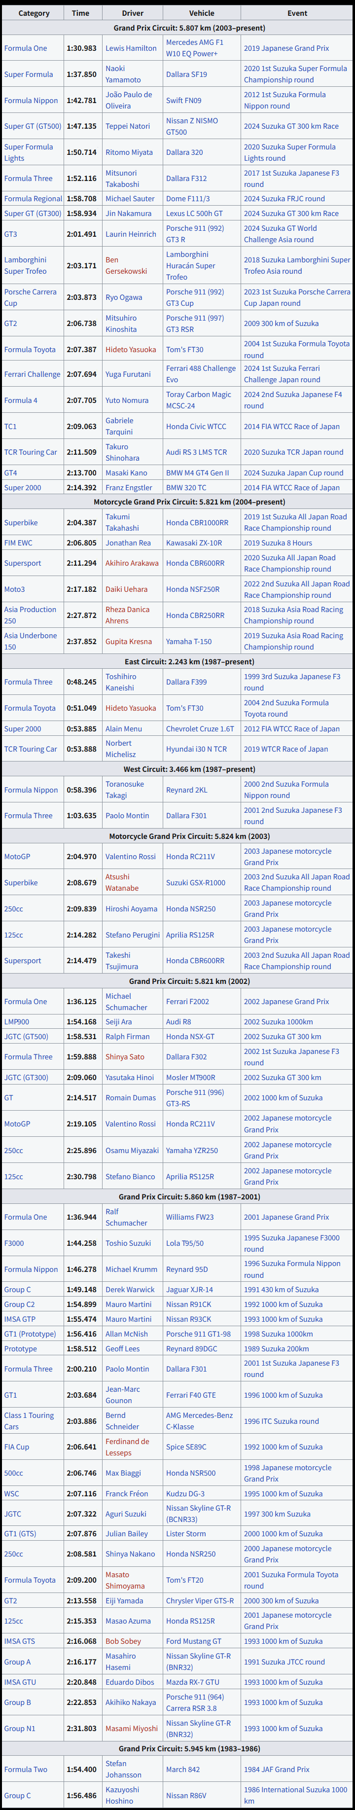Viewport: 355px width, 1810px height.
Task: Open the Porsche Carrera Cup category link
Action: (30, 298)
